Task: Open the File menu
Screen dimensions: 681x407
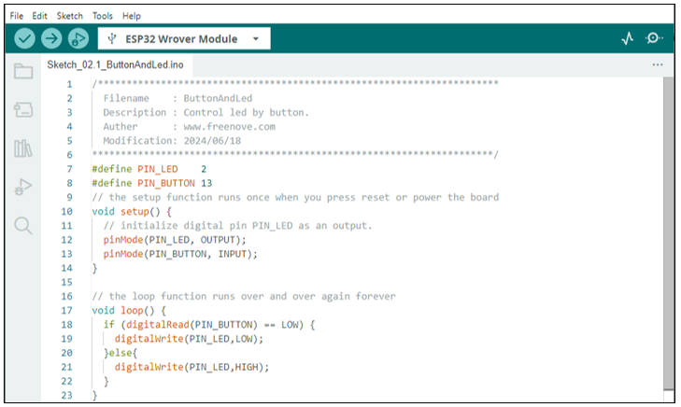Action: (17, 16)
